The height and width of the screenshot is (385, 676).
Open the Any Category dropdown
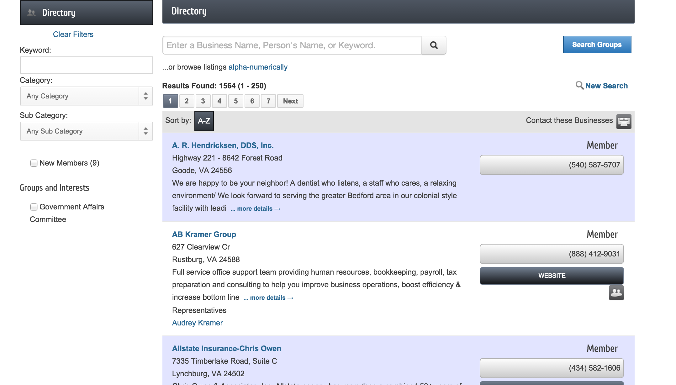pos(87,96)
